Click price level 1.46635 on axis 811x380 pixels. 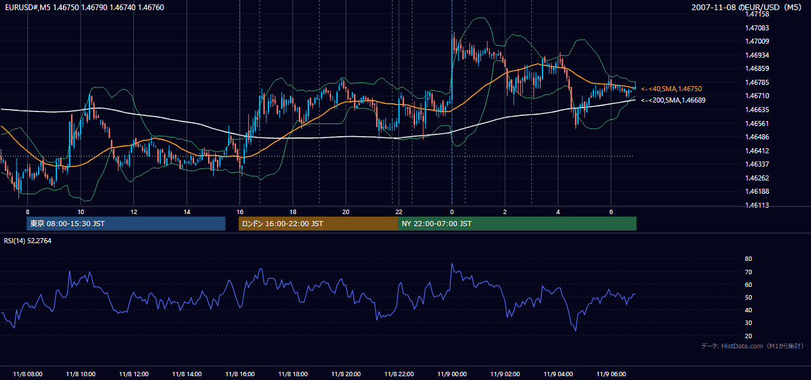pyautogui.click(x=757, y=110)
